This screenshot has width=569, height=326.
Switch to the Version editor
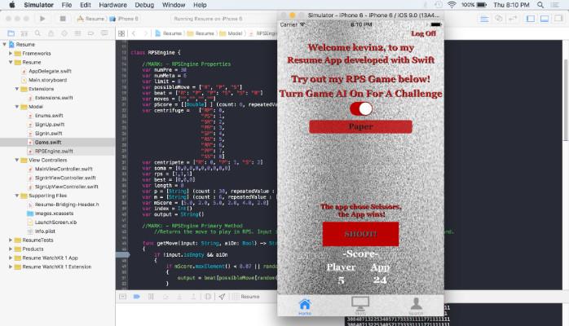pyautogui.click(x=513, y=19)
